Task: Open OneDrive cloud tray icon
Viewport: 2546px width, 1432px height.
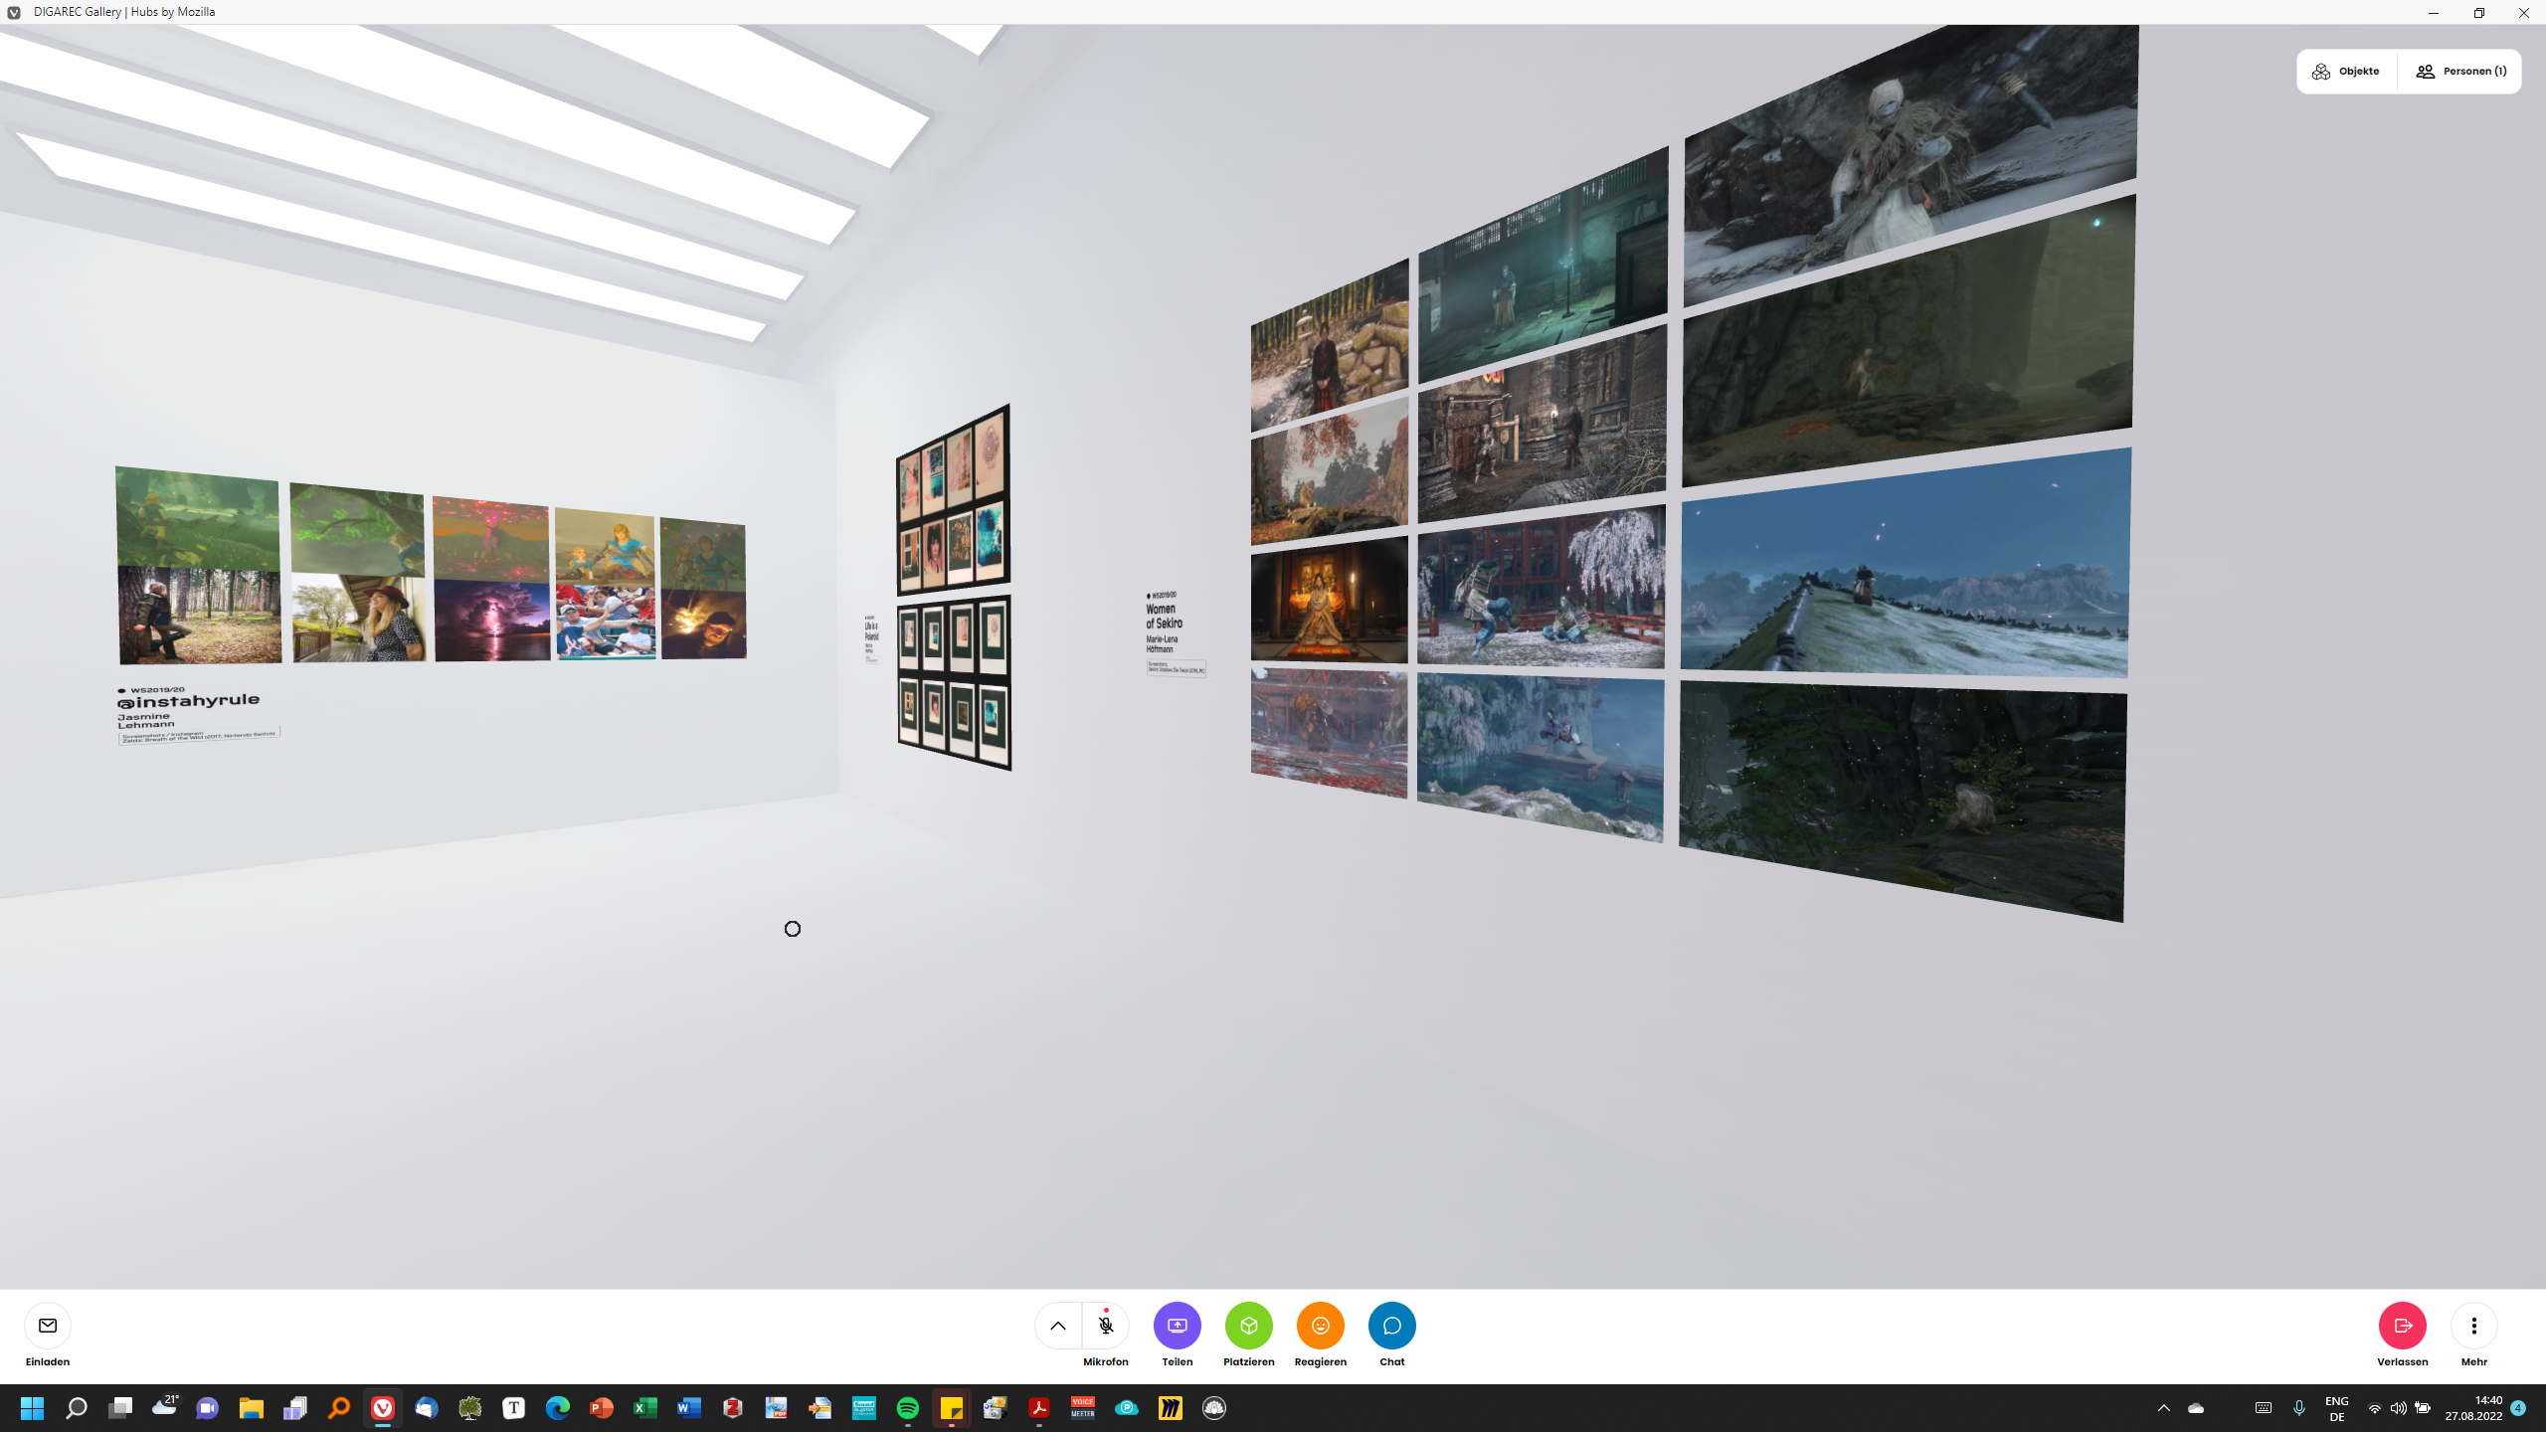Action: pyautogui.click(x=2196, y=1408)
